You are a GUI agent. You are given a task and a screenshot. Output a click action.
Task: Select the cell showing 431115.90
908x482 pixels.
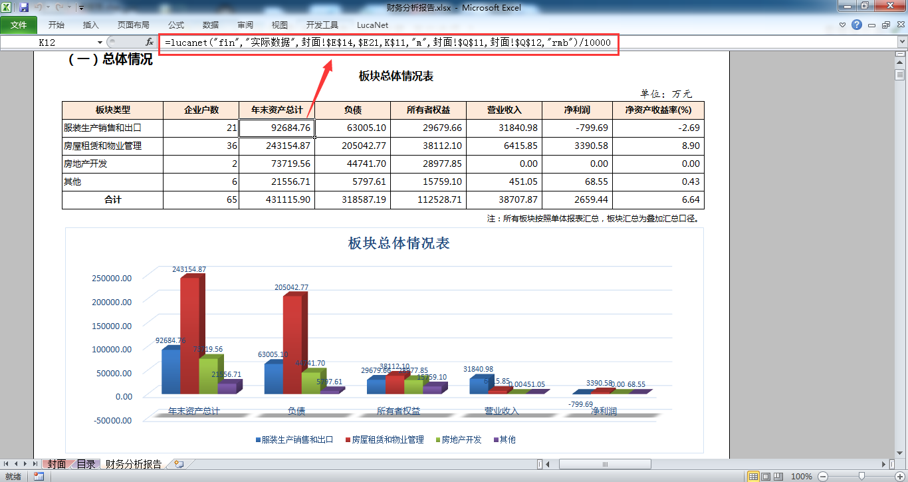[x=277, y=199]
